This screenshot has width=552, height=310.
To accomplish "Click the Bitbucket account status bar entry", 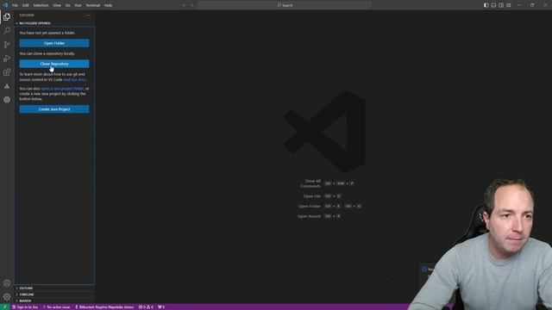I will click(x=104, y=307).
